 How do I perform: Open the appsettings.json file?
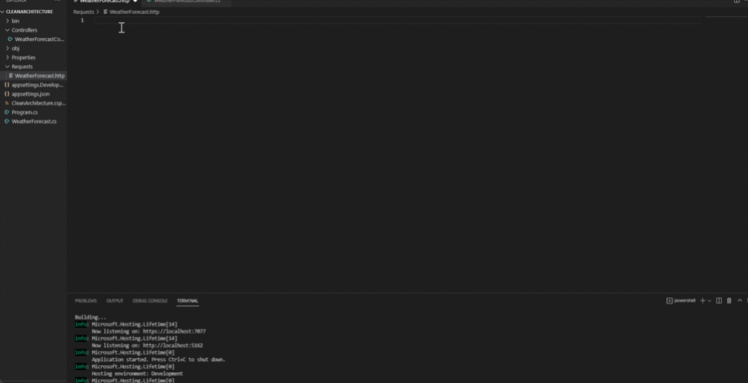pyautogui.click(x=31, y=93)
